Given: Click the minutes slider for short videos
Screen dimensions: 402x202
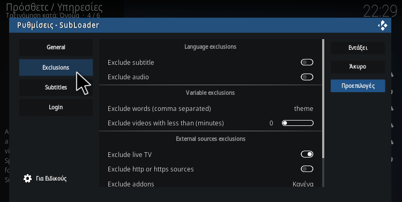Looking at the screenshot, I should [297, 123].
